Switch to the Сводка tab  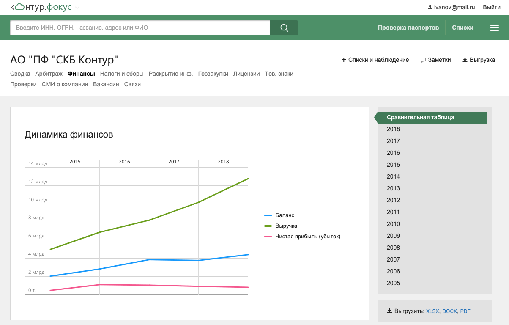click(x=20, y=74)
